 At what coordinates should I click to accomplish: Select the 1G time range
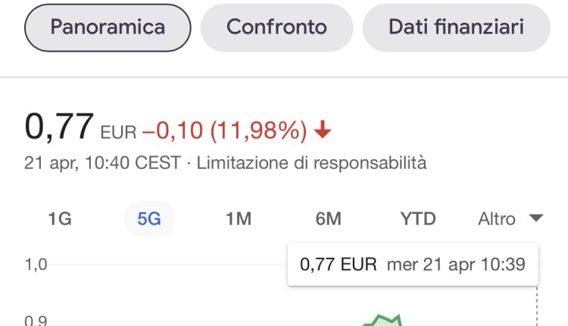click(60, 219)
